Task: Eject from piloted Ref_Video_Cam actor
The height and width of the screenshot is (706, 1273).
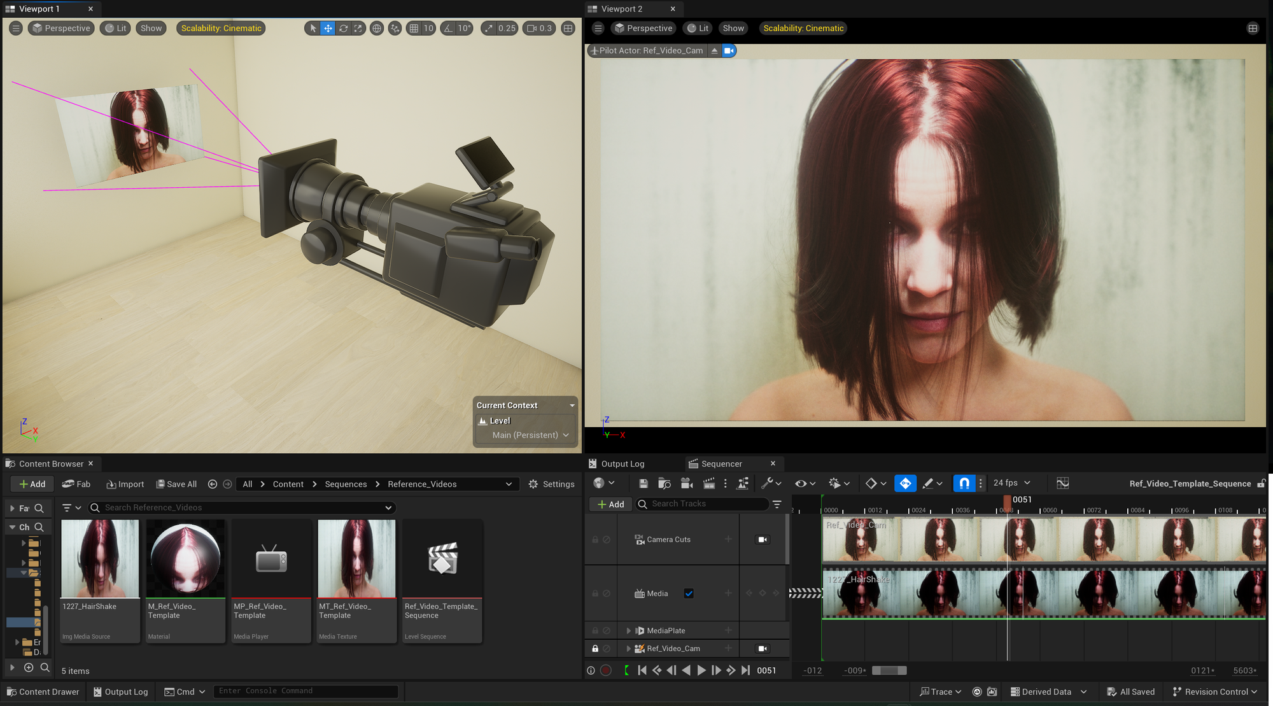Action: coord(714,50)
